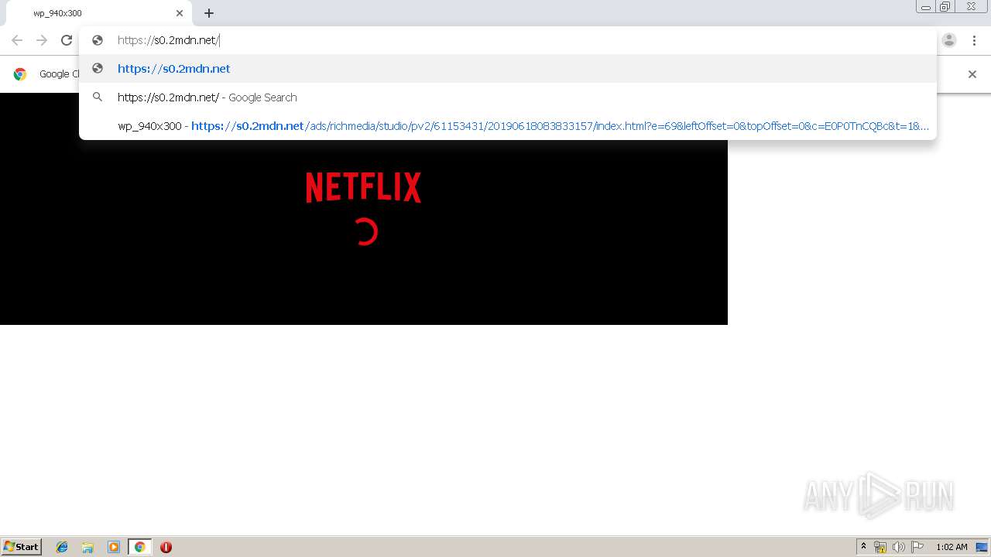
Task: Open the media player taskbar icon
Action: 113,547
